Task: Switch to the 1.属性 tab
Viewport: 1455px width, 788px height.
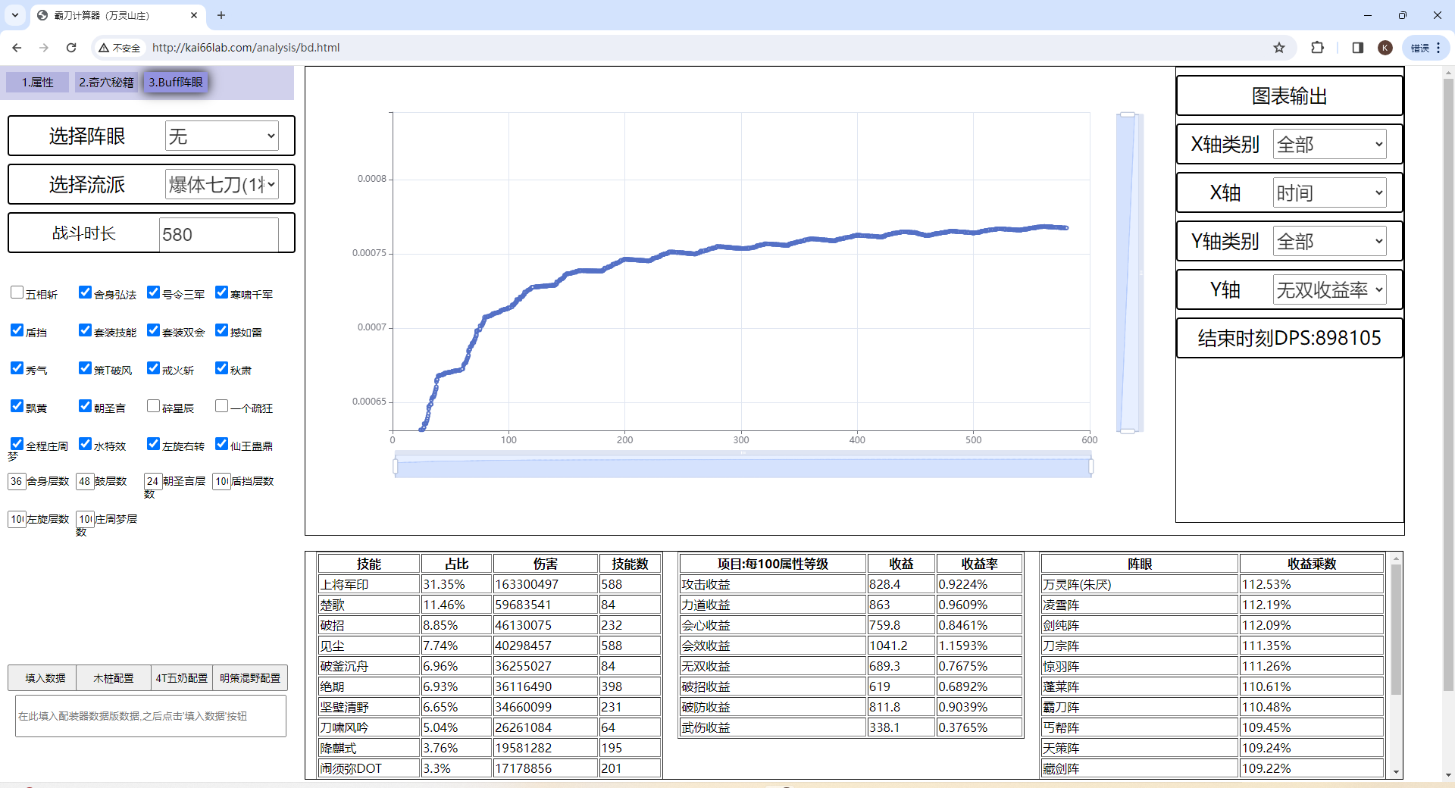Action: click(37, 82)
